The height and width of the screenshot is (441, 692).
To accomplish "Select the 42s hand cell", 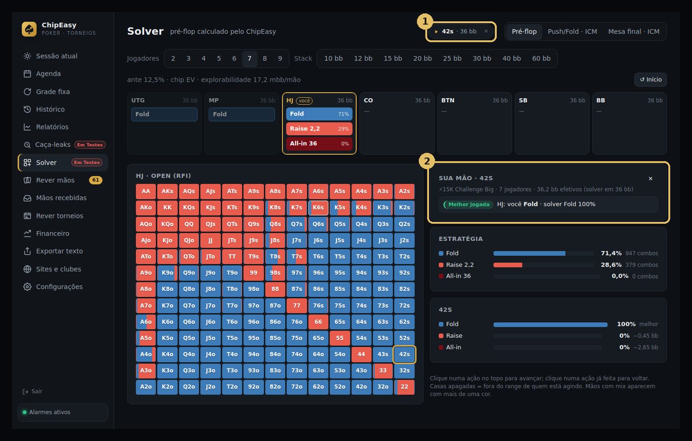I will click(404, 355).
